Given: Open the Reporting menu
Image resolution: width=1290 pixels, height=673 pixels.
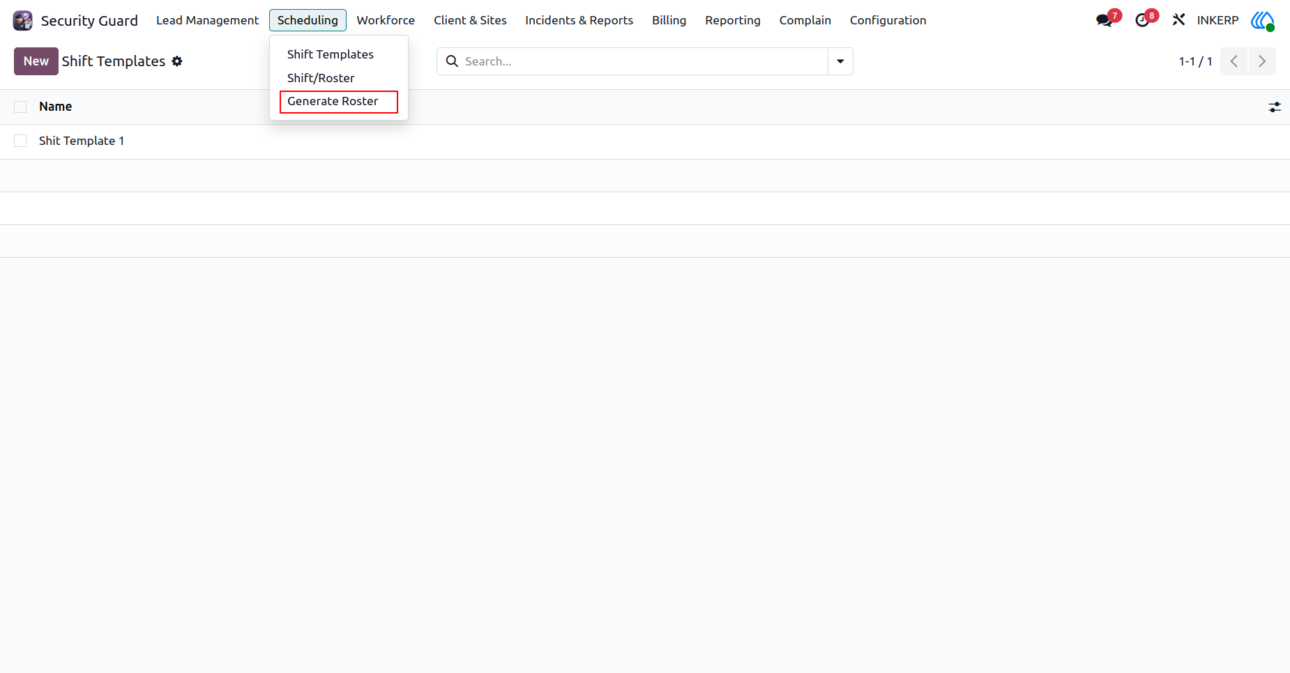Looking at the screenshot, I should pyautogui.click(x=733, y=20).
